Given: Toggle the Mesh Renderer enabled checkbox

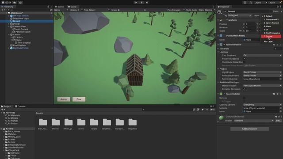Looking at the screenshot, I should coord(224,45).
